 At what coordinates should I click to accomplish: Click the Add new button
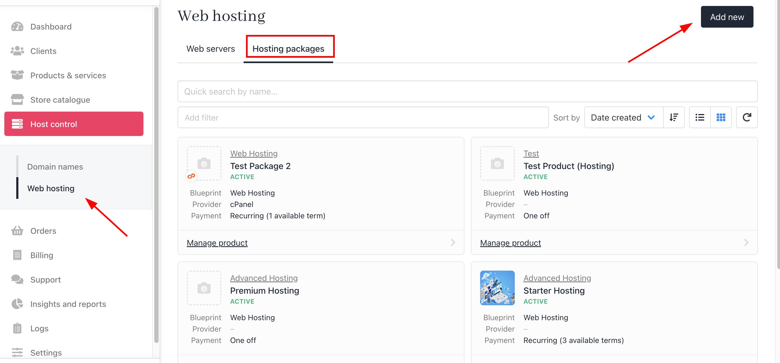727,17
